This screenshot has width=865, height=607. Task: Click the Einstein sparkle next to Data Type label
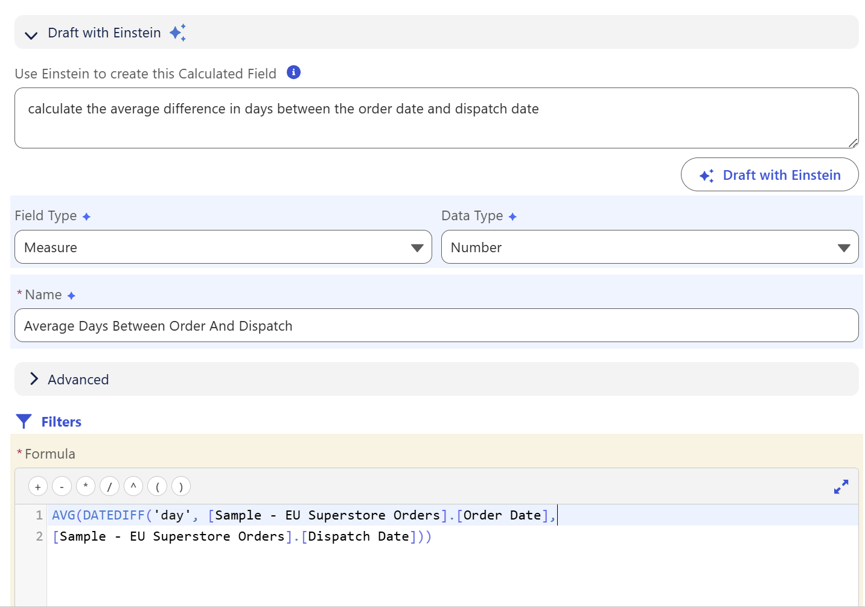[512, 217]
